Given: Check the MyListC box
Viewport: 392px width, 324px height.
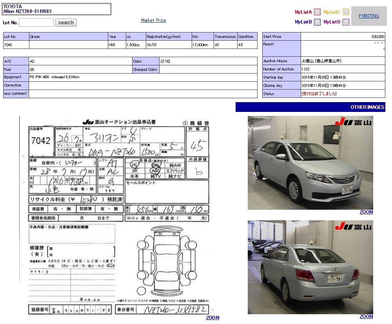Looking at the screenshot, I should tap(346, 12).
